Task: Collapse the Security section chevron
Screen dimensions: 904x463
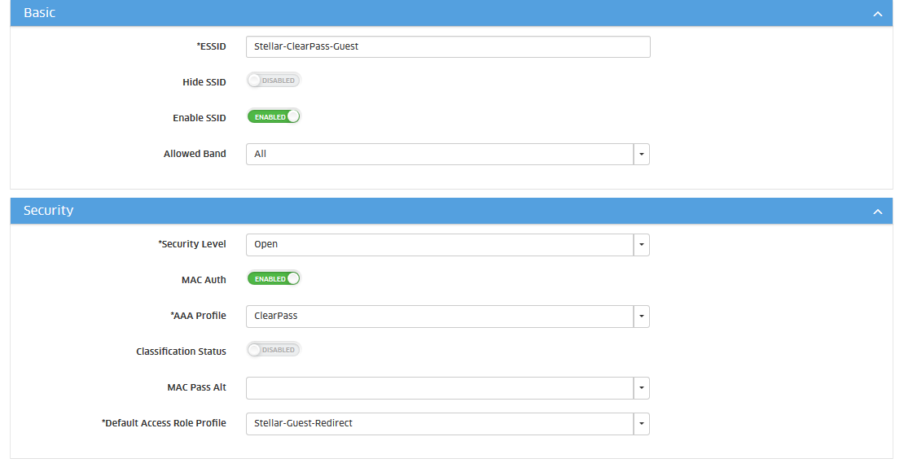Action: 877,212
